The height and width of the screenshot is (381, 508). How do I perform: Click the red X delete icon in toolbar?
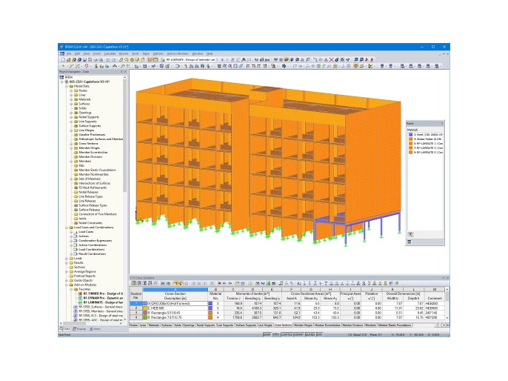point(332,59)
